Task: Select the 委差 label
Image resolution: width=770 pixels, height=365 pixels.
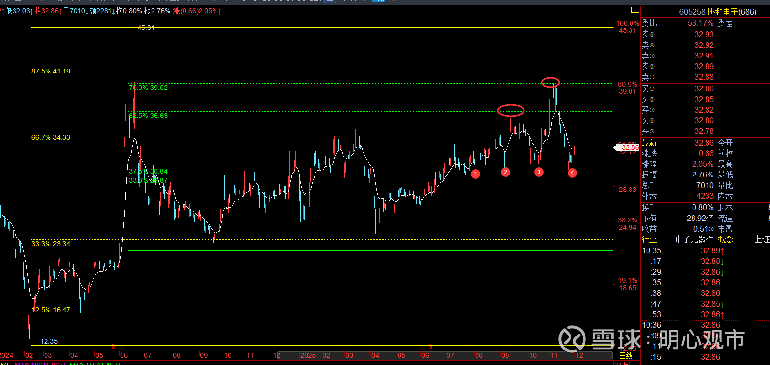Action: pos(725,23)
